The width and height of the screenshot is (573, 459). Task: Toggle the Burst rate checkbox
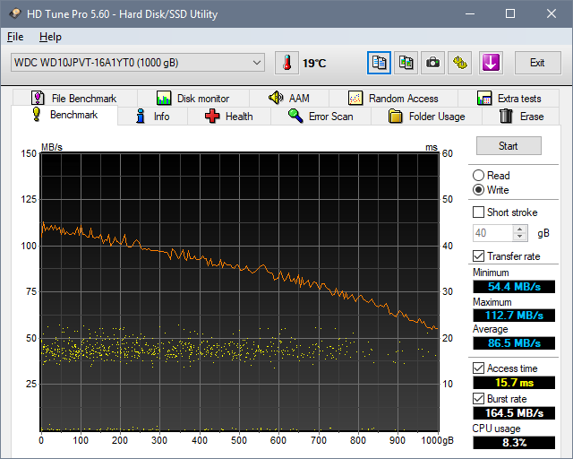478,398
